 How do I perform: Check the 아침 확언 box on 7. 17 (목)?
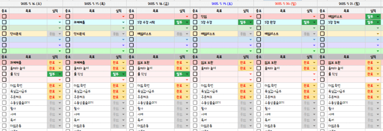click(x=68, y=86)
